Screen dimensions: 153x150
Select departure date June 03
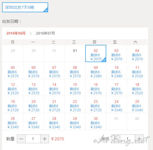click(117, 53)
